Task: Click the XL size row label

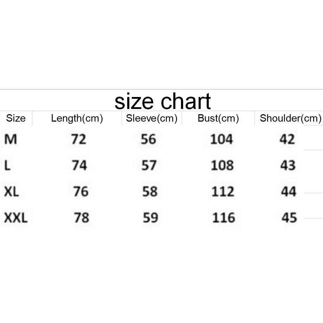Action: 12,192
